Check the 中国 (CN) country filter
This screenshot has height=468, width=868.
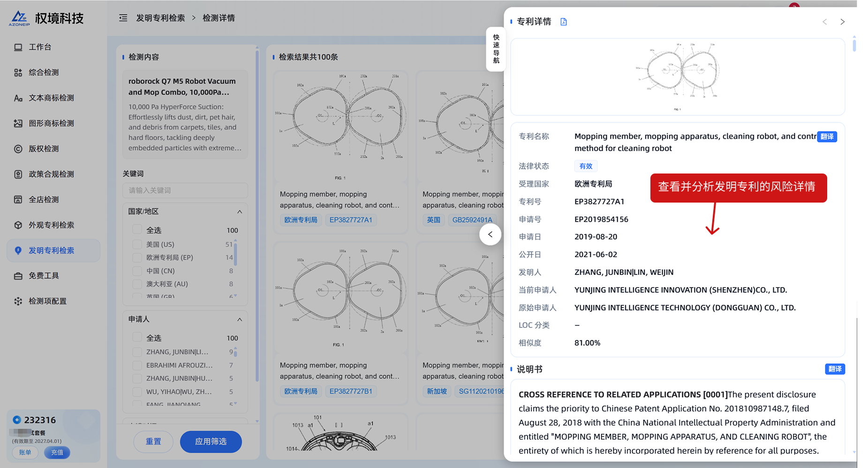pyautogui.click(x=137, y=271)
